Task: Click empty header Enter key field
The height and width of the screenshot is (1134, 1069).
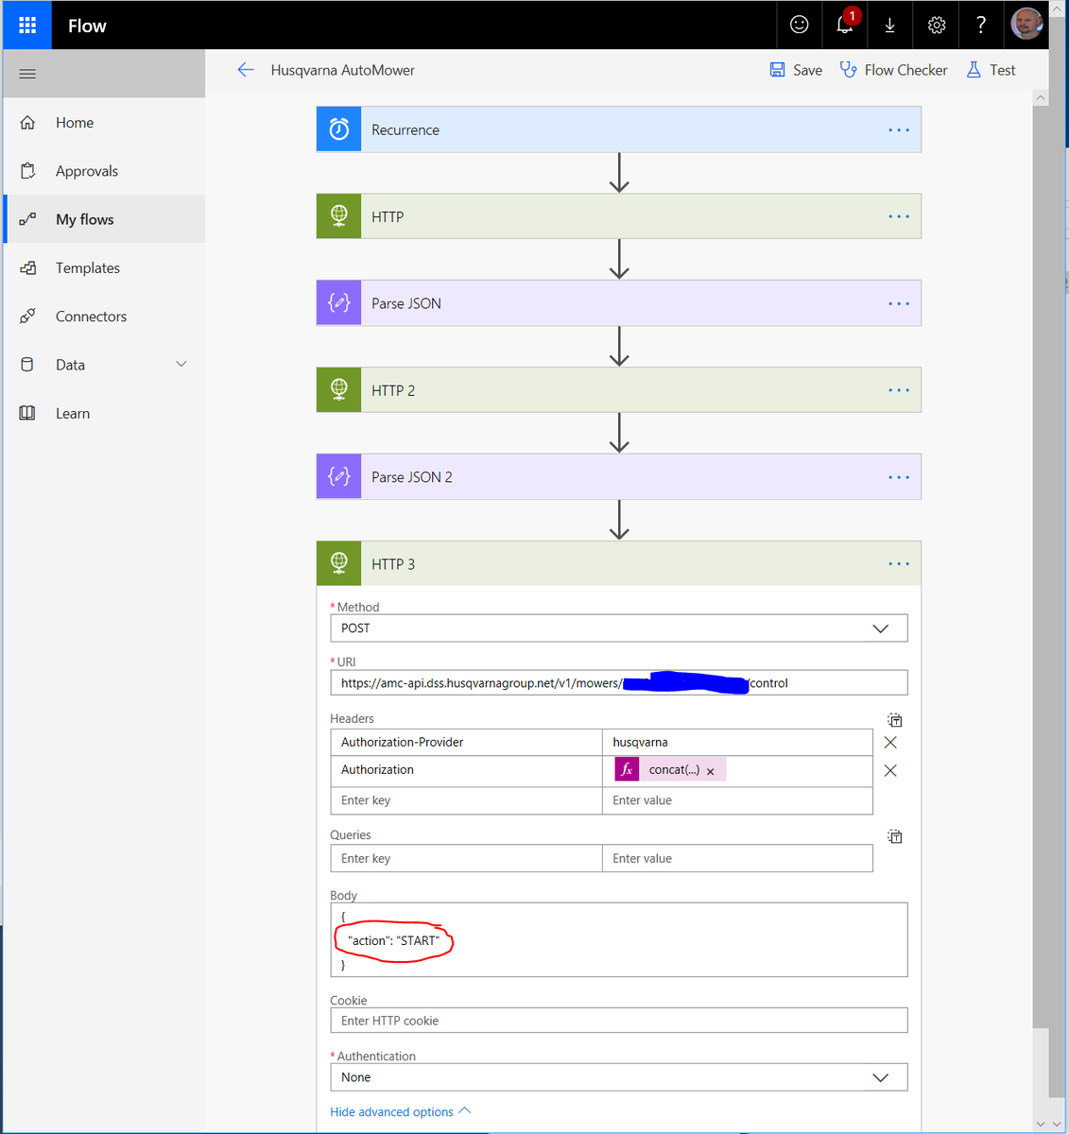Action: coord(466,800)
